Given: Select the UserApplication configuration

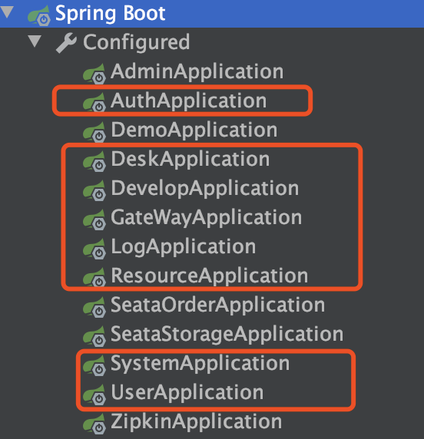Looking at the screenshot, I should click(x=187, y=392).
